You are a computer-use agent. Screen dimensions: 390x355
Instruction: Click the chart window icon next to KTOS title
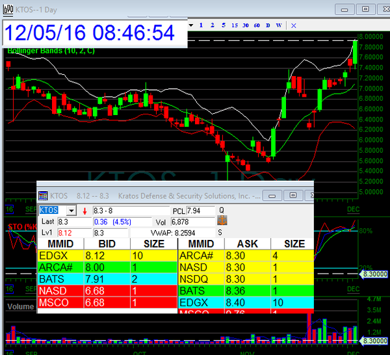(6, 8)
